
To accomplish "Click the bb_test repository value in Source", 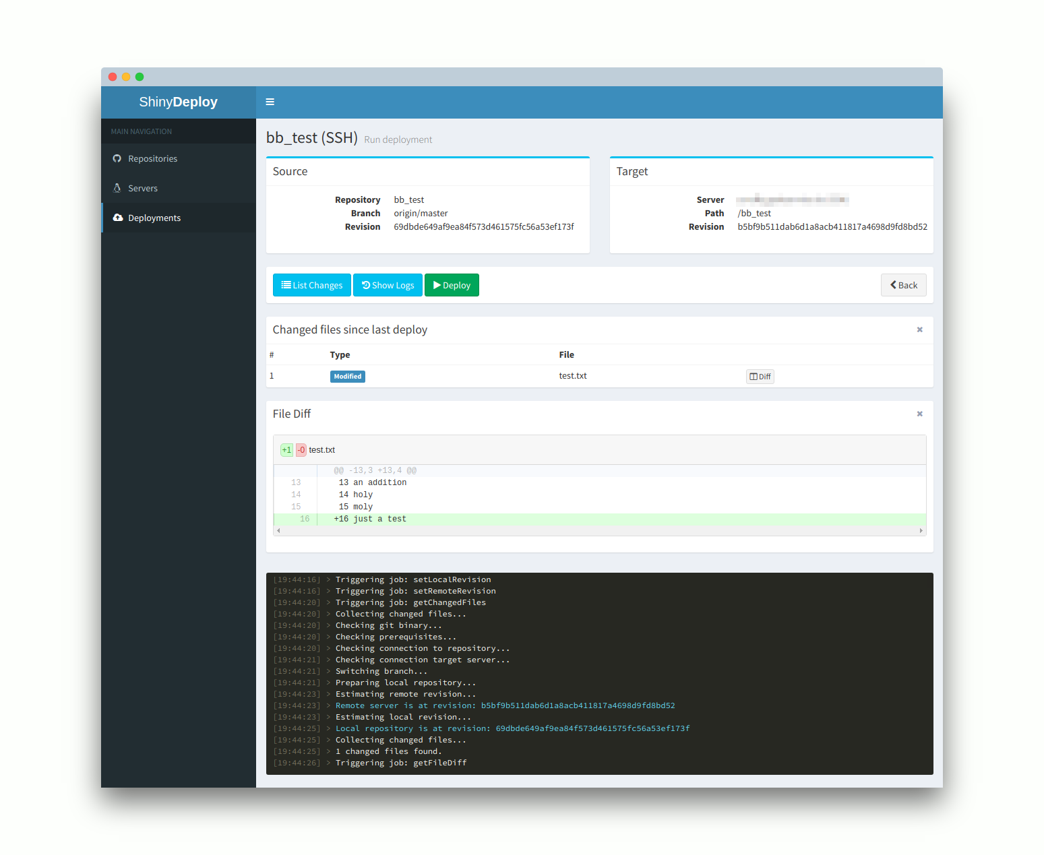I will pos(409,200).
